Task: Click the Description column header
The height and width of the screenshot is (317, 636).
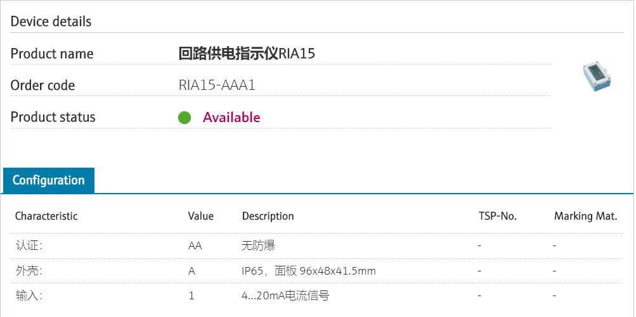Action: (268, 216)
